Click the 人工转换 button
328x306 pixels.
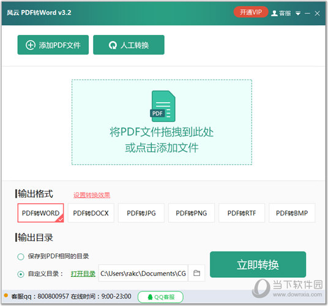pyautogui.click(x=129, y=45)
